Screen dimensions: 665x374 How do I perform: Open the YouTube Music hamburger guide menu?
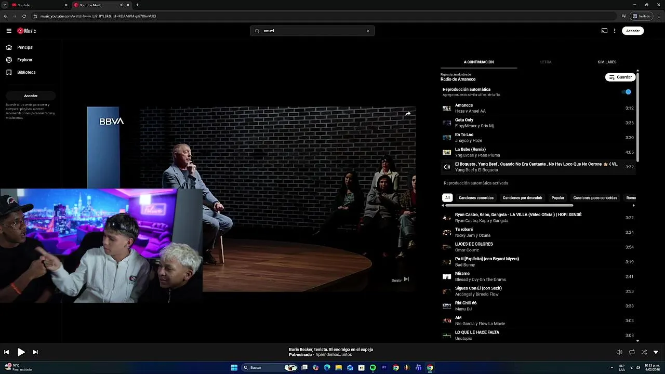click(9, 31)
